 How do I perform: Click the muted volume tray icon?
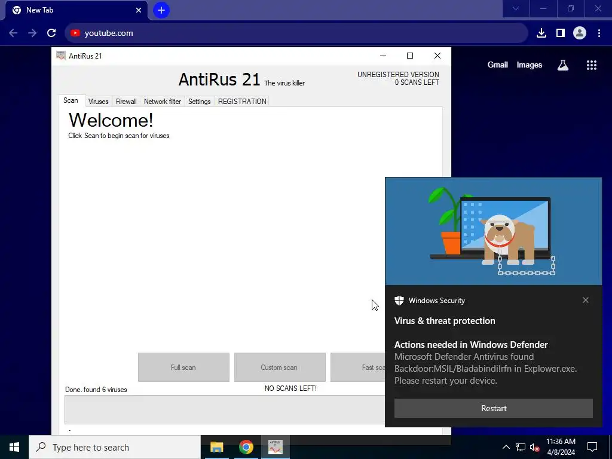534,447
